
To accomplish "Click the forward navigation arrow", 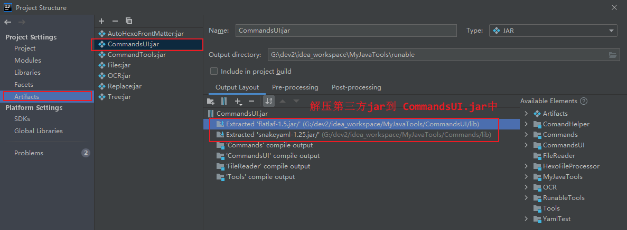I will point(22,22).
